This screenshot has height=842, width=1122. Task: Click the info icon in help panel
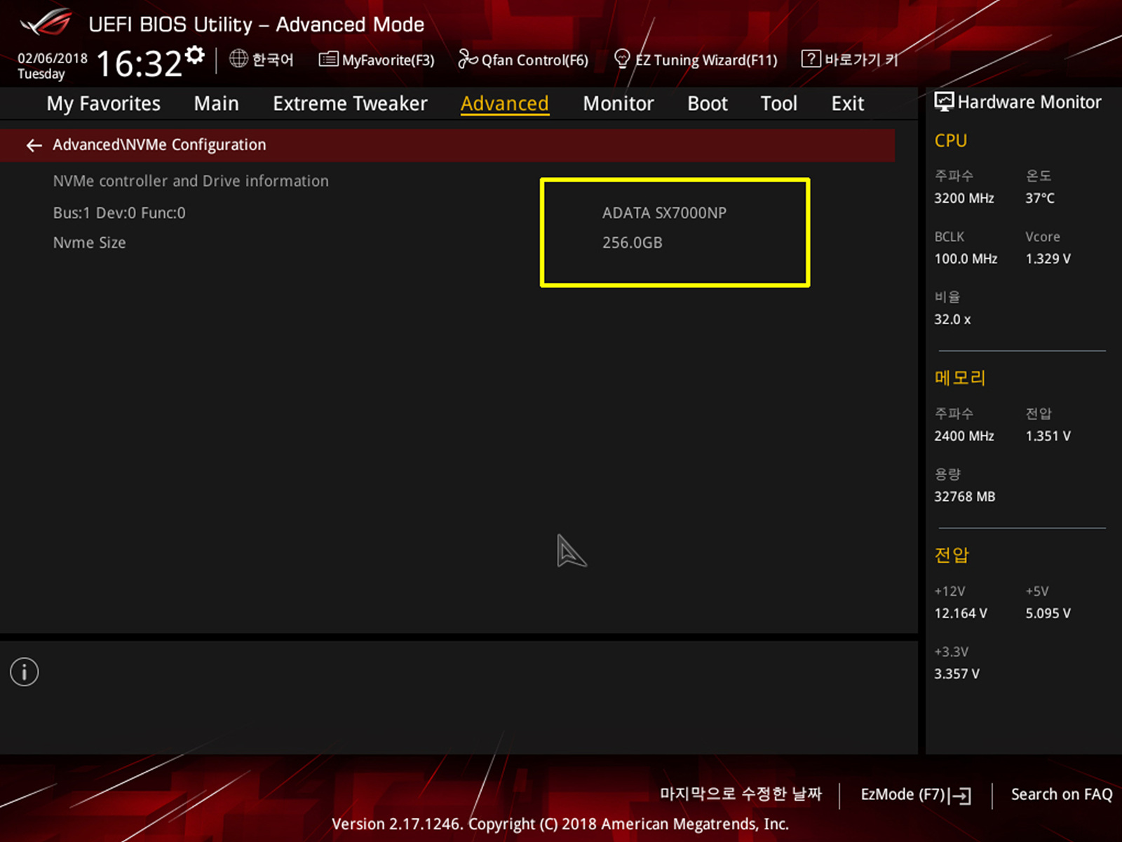tap(25, 672)
